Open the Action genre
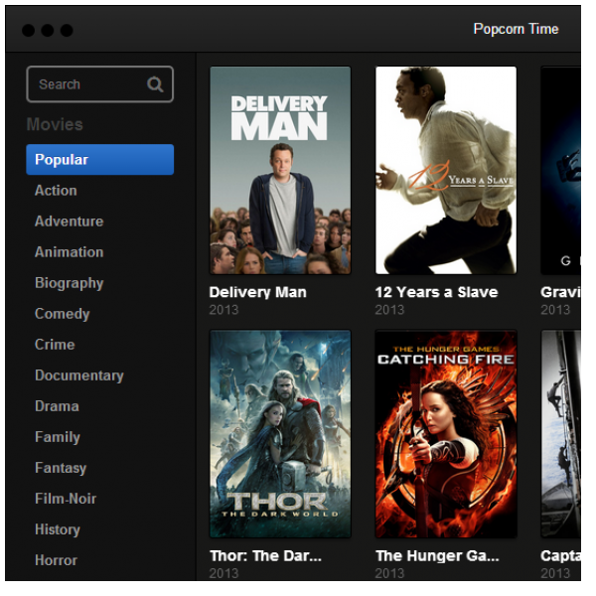The width and height of the screenshot is (596, 596). click(x=57, y=193)
